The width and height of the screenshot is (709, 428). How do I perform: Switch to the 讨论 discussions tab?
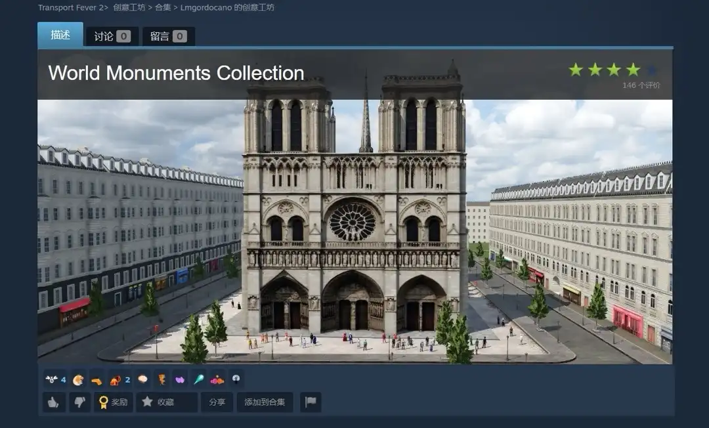(112, 36)
